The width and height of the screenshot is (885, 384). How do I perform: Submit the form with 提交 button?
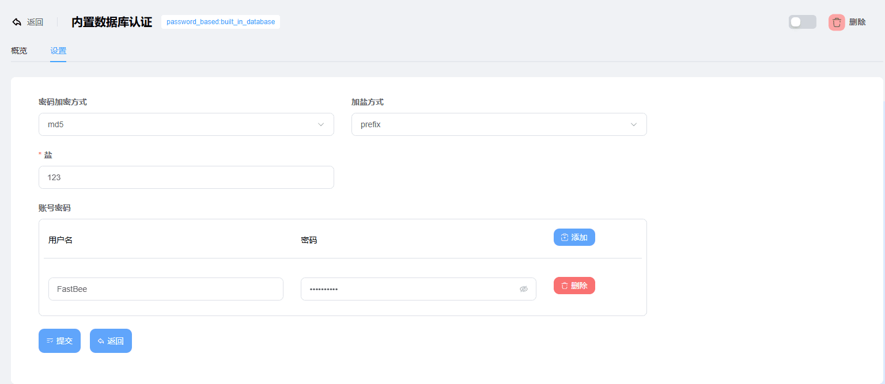pyautogui.click(x=59, y=341)
